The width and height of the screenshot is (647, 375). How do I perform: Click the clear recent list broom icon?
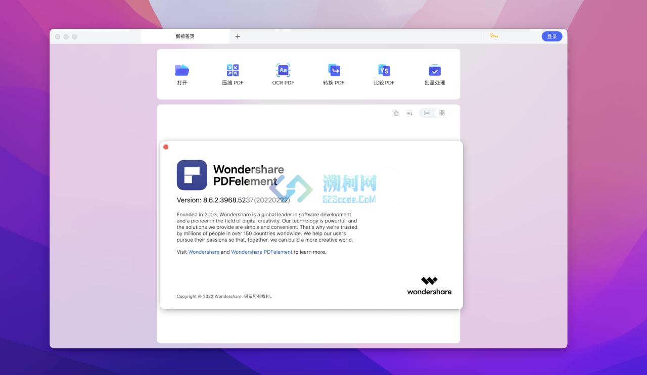click(396, 113)
